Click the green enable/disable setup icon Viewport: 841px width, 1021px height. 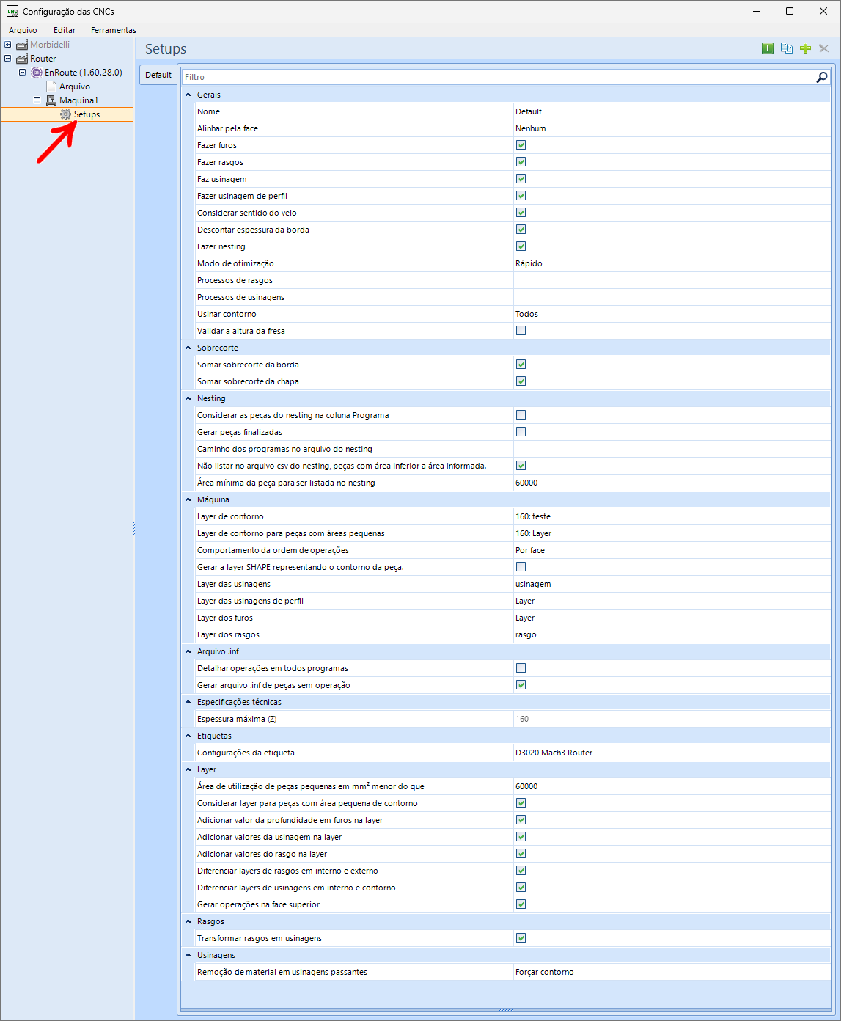click(x=767, y=48)
